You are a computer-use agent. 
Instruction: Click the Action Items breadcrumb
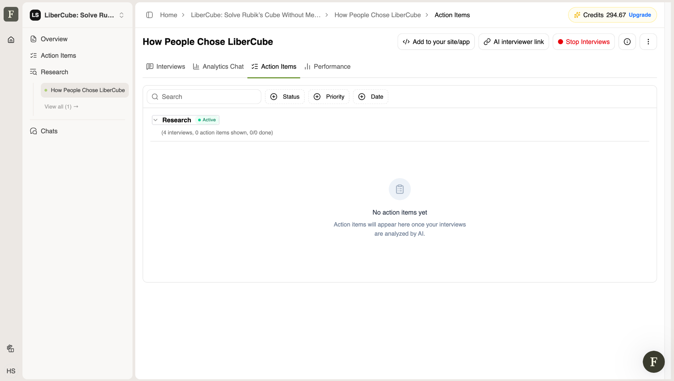pos(452,15)
